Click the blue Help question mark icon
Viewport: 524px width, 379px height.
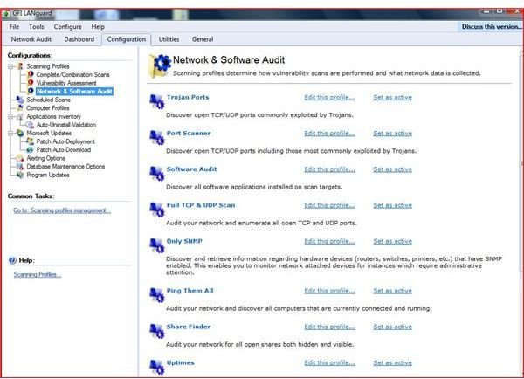coord(12,260)
